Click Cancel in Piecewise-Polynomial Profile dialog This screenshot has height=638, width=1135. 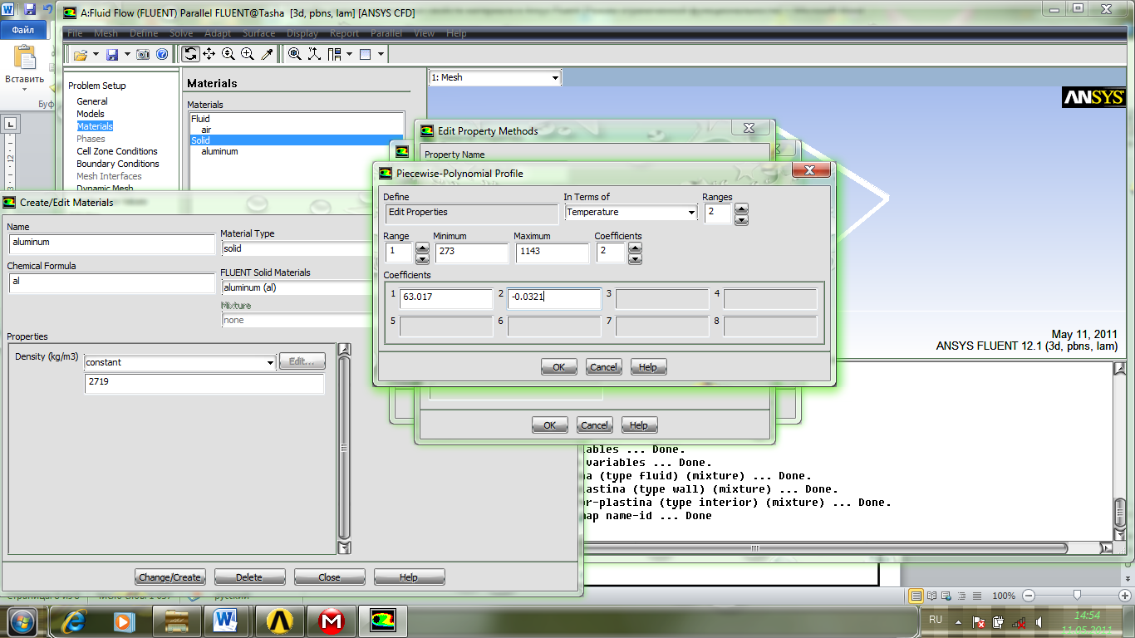point(604,367)
